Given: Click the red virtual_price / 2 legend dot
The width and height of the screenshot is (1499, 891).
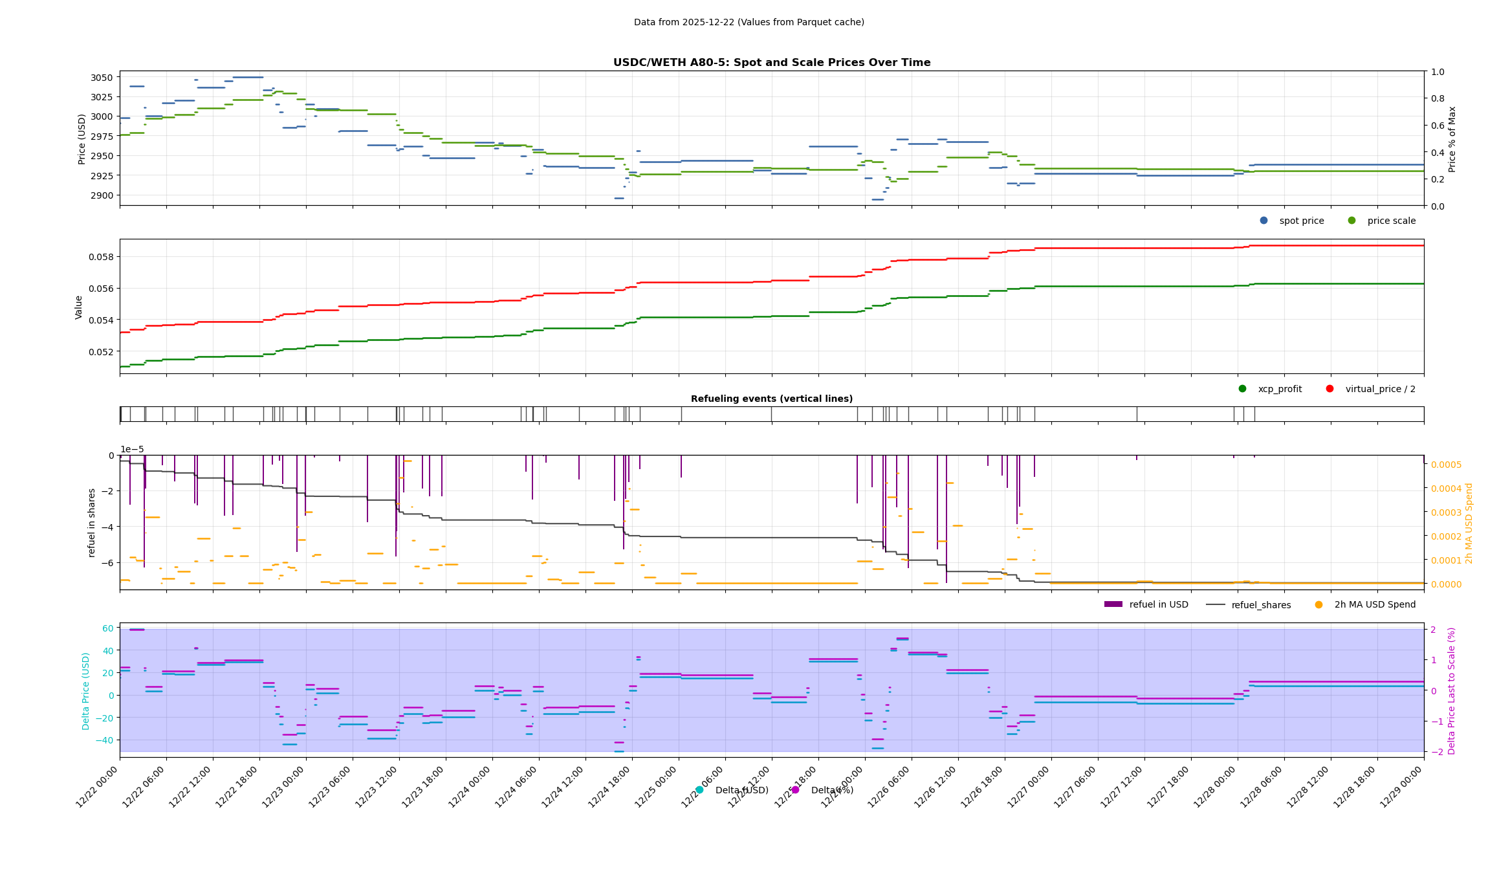Looking at the screenshot, I should pos(1329,389).
